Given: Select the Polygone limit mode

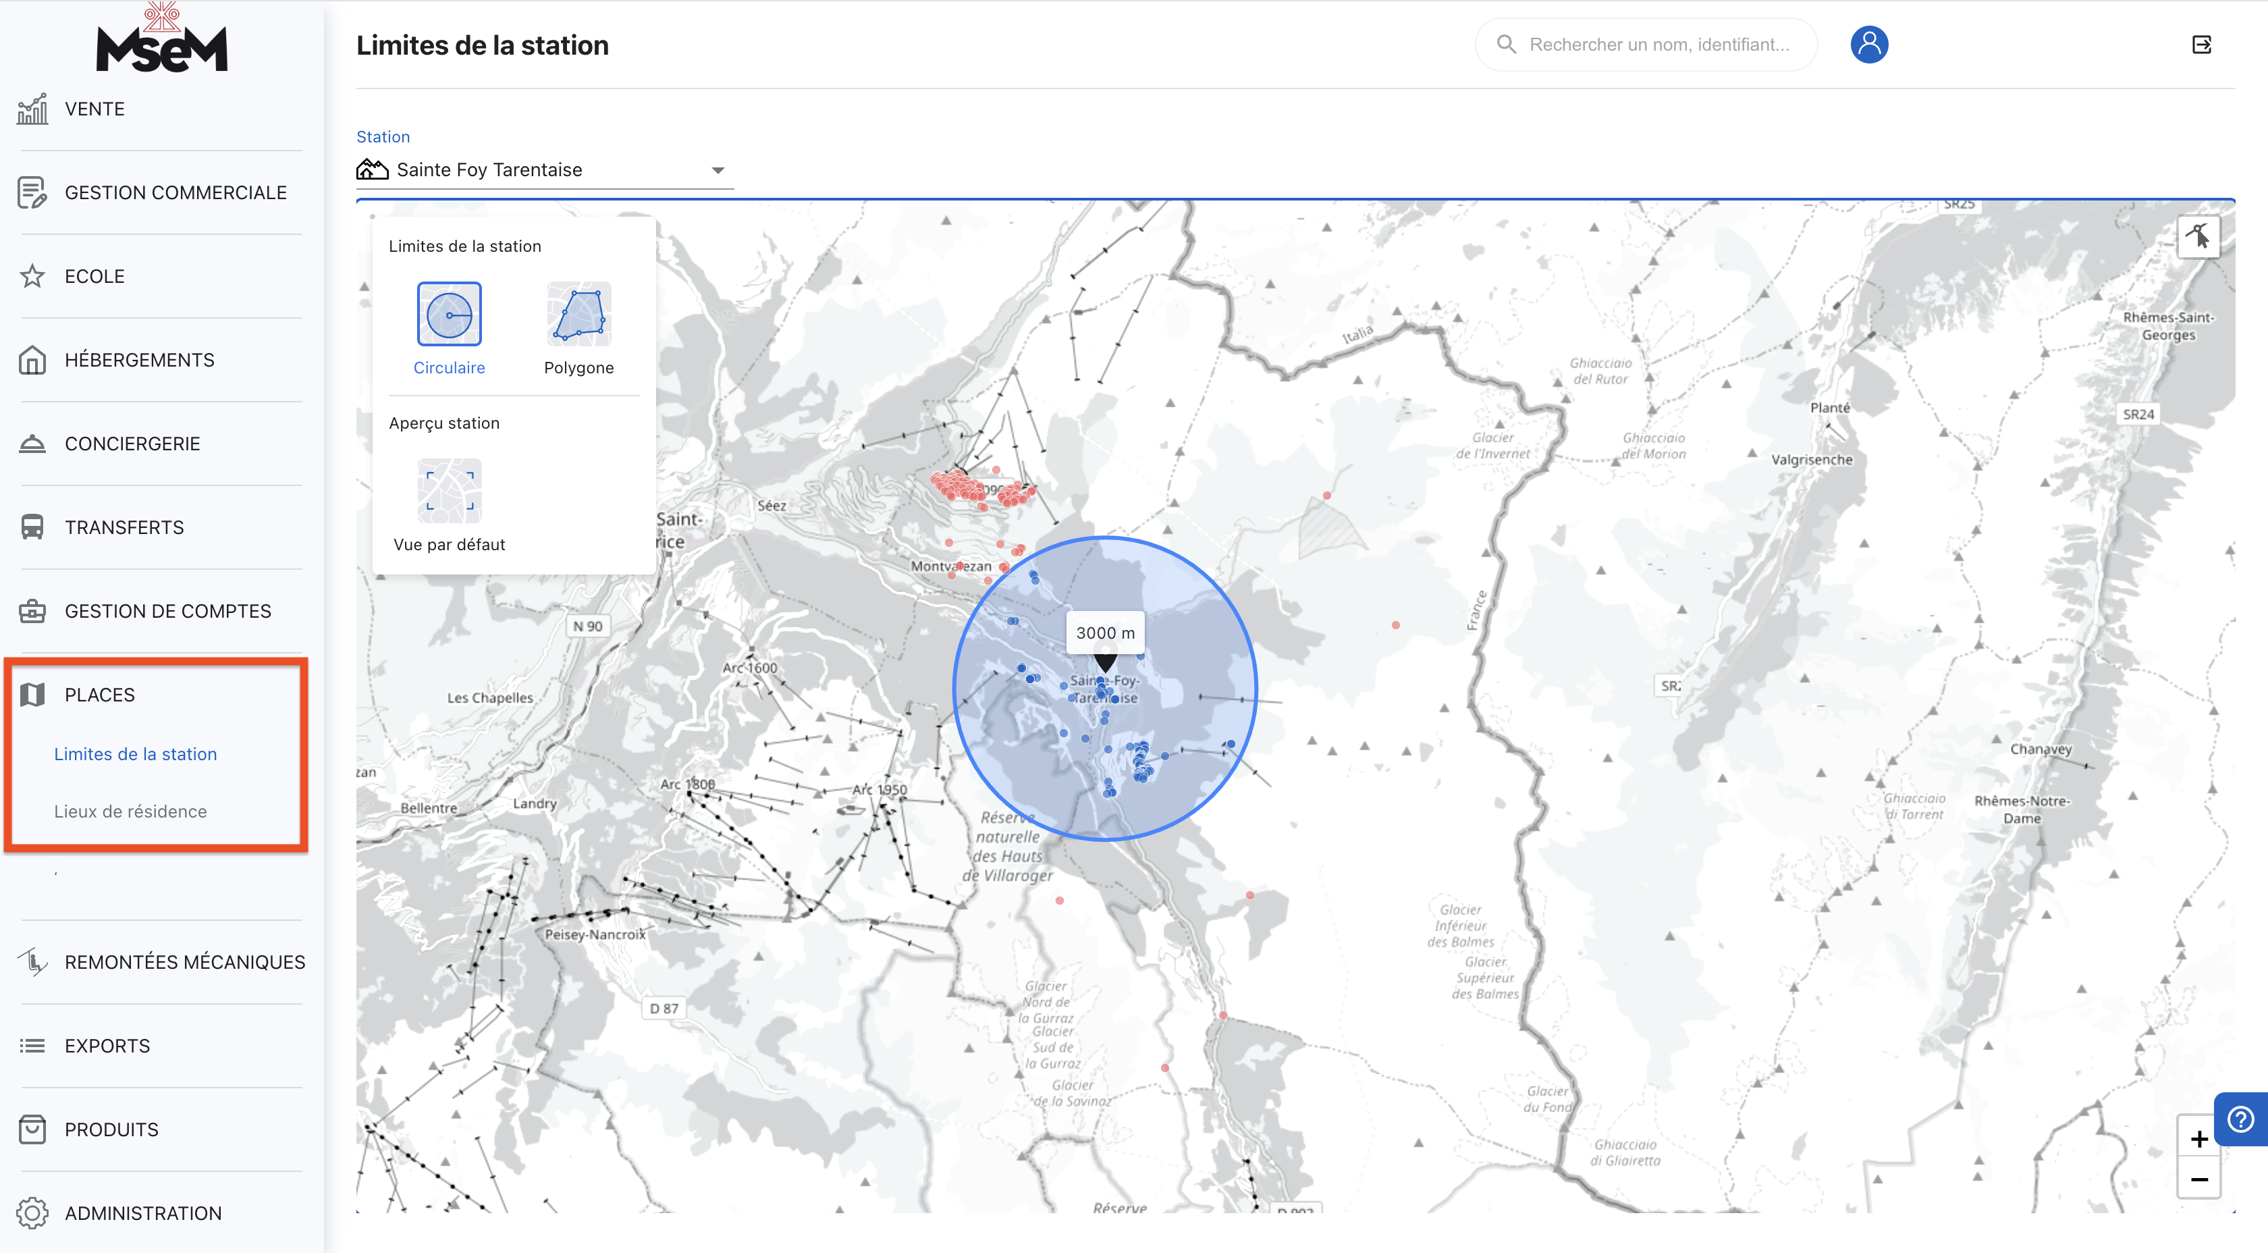Looking at the screenshot, I should (578, 315).
